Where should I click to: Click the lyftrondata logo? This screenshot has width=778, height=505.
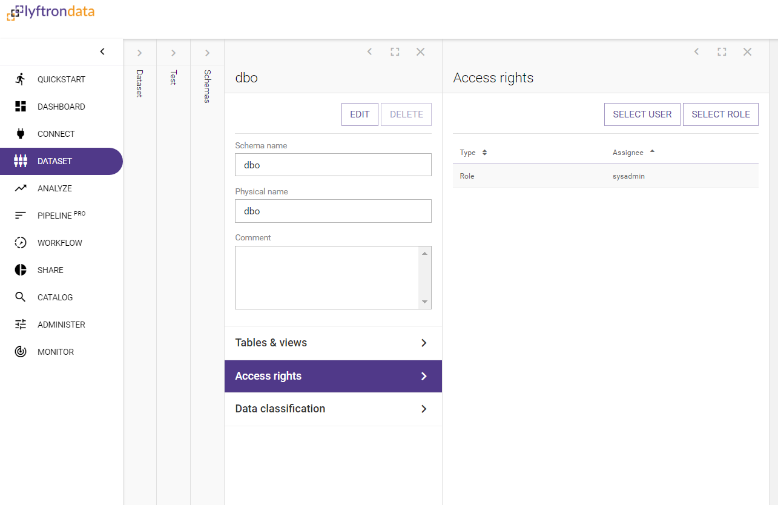point(51,12)
